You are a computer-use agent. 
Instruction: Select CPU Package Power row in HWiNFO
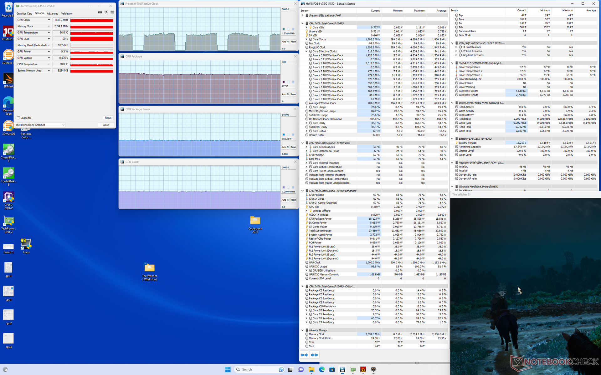point(375,219)
